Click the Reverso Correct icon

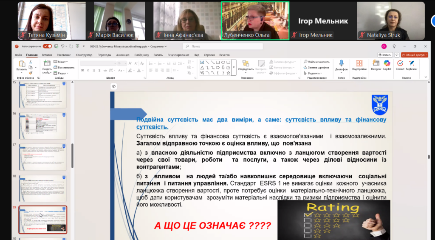(x=400, y=65)
